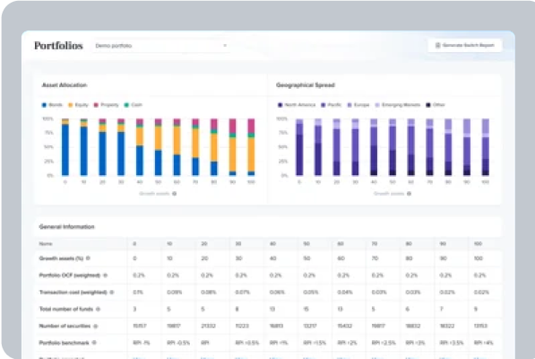
Task: Click the Portfolio benchmark label
Action: click(x=65, y=343)
